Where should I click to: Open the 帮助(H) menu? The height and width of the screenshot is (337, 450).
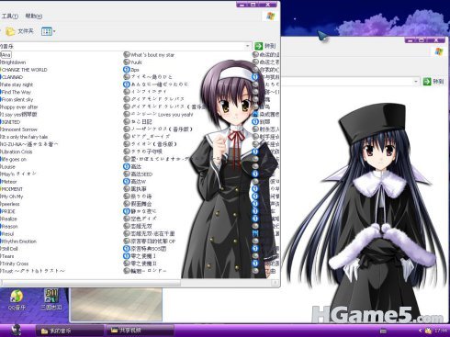33,17
